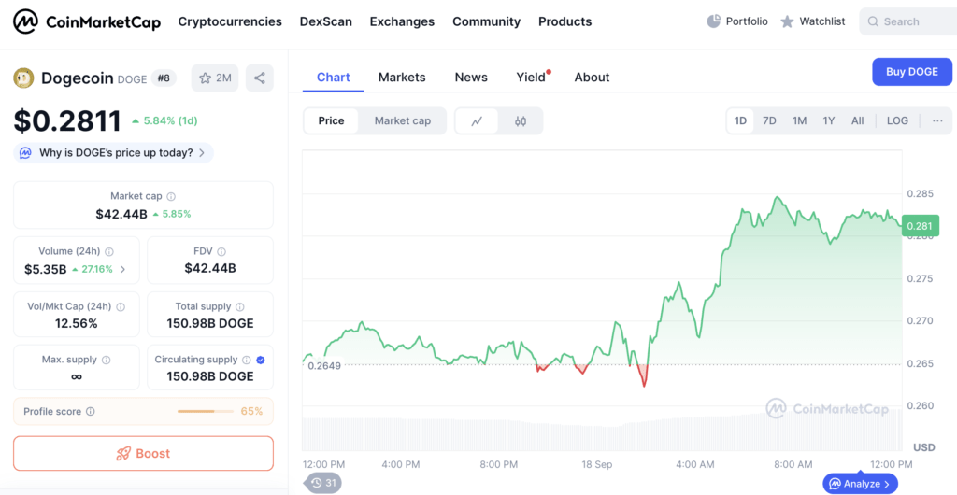Click the 0.2649 opening price label
The width and height of the screenshot is (957, 495).
324,366
